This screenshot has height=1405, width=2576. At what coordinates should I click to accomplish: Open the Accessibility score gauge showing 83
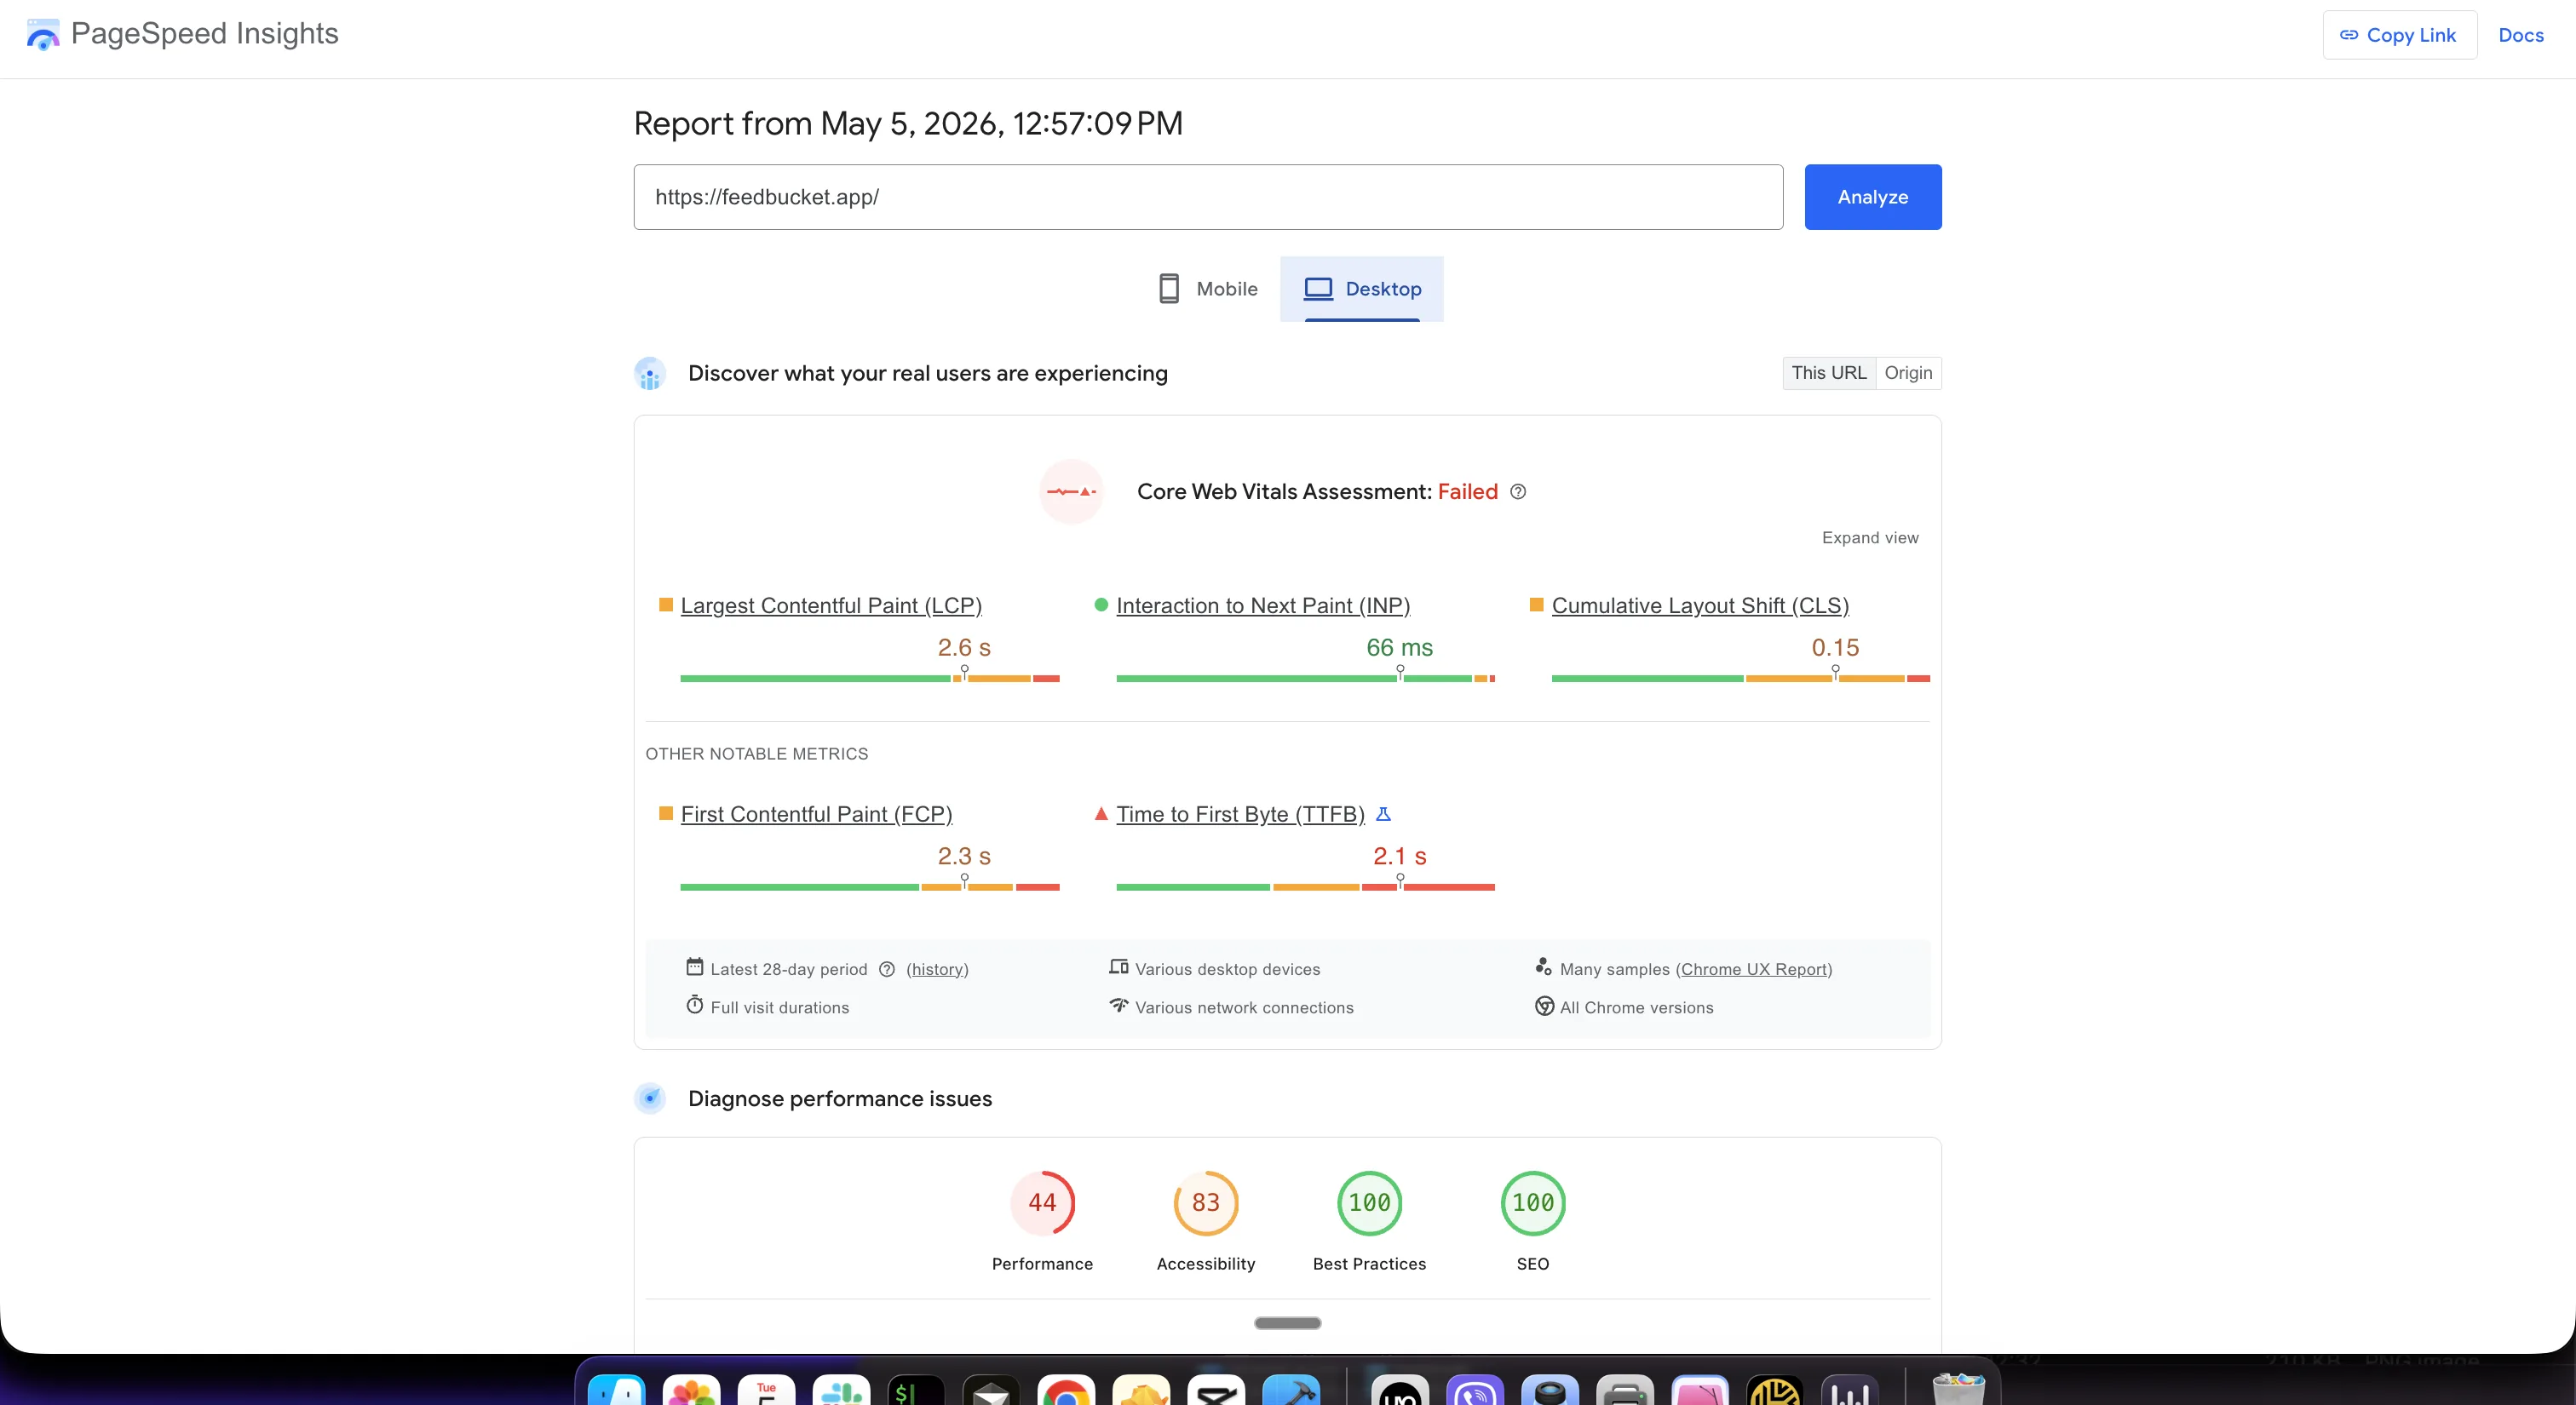click(1206, 1203)
